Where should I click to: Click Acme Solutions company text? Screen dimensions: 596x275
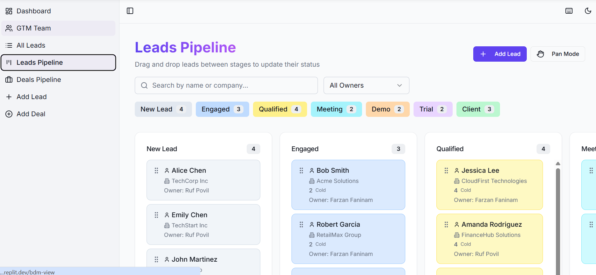click(x=338, y=181)
